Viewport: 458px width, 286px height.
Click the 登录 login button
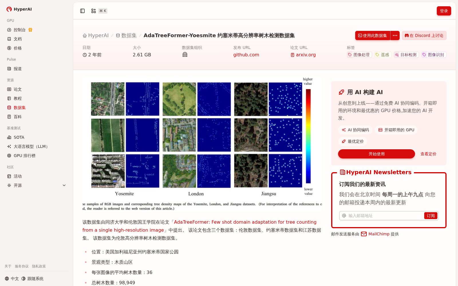444,11
